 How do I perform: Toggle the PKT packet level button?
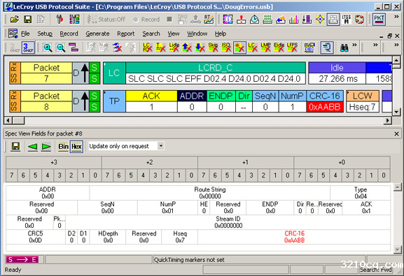point(379,20)
